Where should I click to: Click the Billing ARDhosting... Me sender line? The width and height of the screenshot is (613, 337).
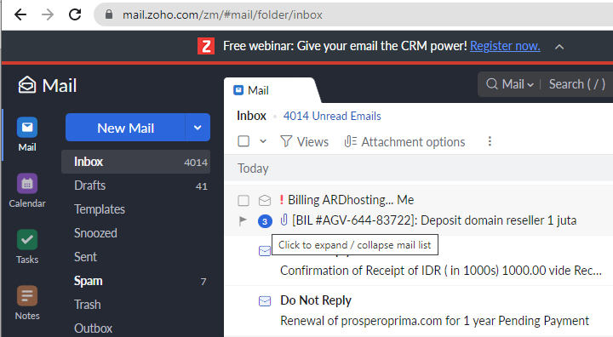[351, 200]
